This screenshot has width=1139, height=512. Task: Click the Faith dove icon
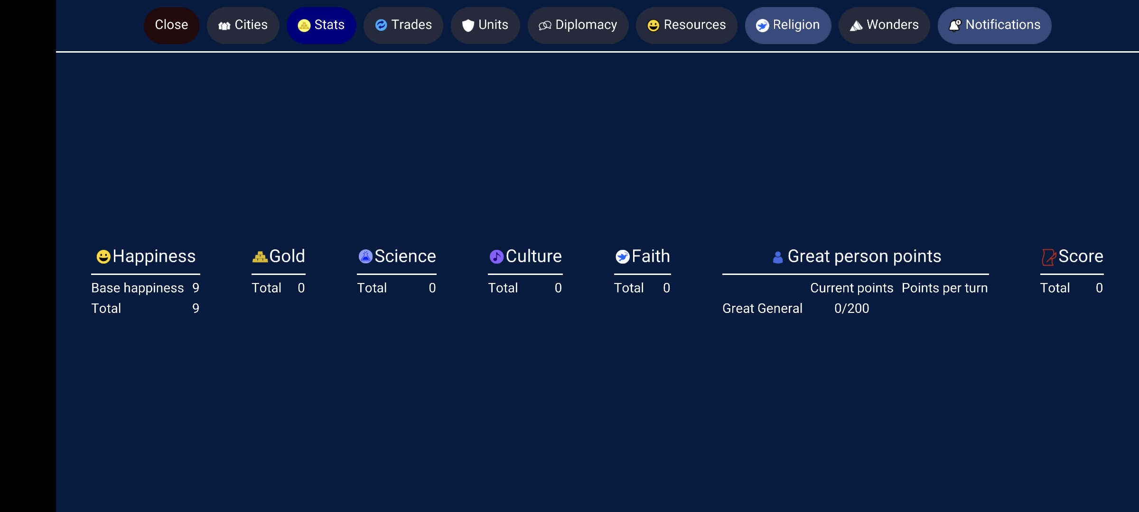coord(622,256)
